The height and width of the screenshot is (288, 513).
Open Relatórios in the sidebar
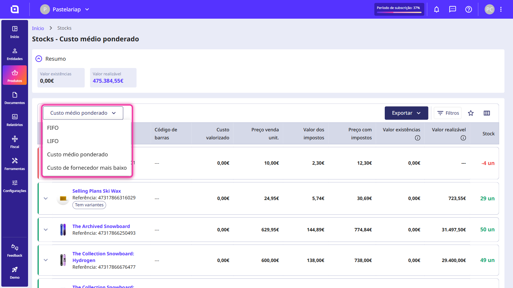[x=15, y=120]
